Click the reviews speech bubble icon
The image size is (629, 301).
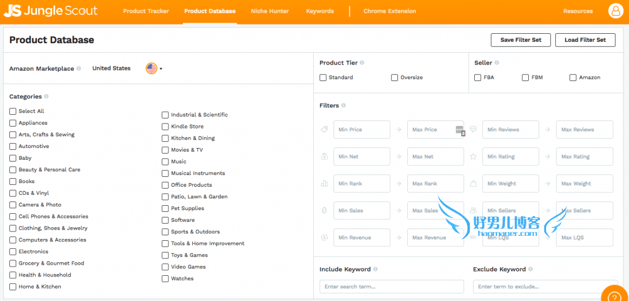pos(474,129)
